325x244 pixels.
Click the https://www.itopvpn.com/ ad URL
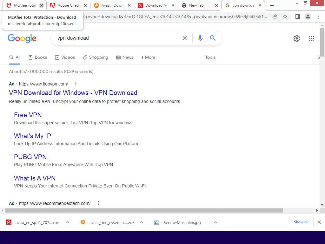tap(43, 84)
